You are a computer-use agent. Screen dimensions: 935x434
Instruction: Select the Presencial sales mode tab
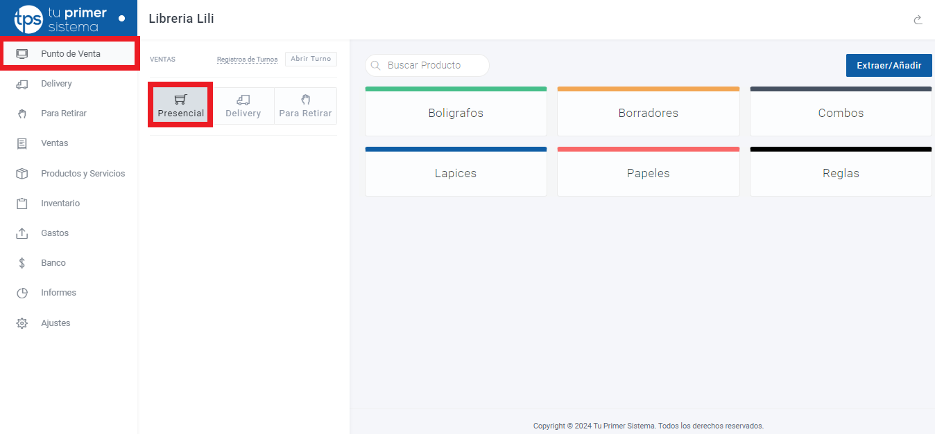coord(180,106)
